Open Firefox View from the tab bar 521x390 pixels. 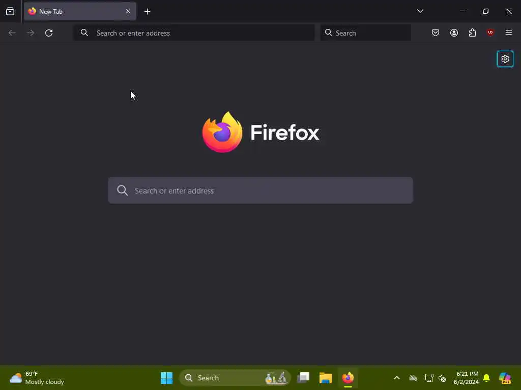tap(10, 11)
